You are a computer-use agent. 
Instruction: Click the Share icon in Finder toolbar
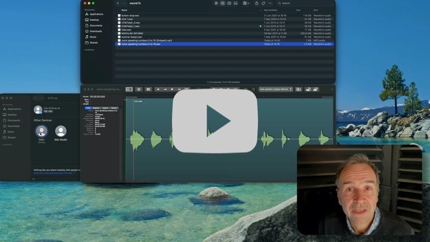[x=256, y=3]
